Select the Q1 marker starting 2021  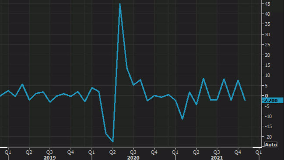[x=175, y=152]
